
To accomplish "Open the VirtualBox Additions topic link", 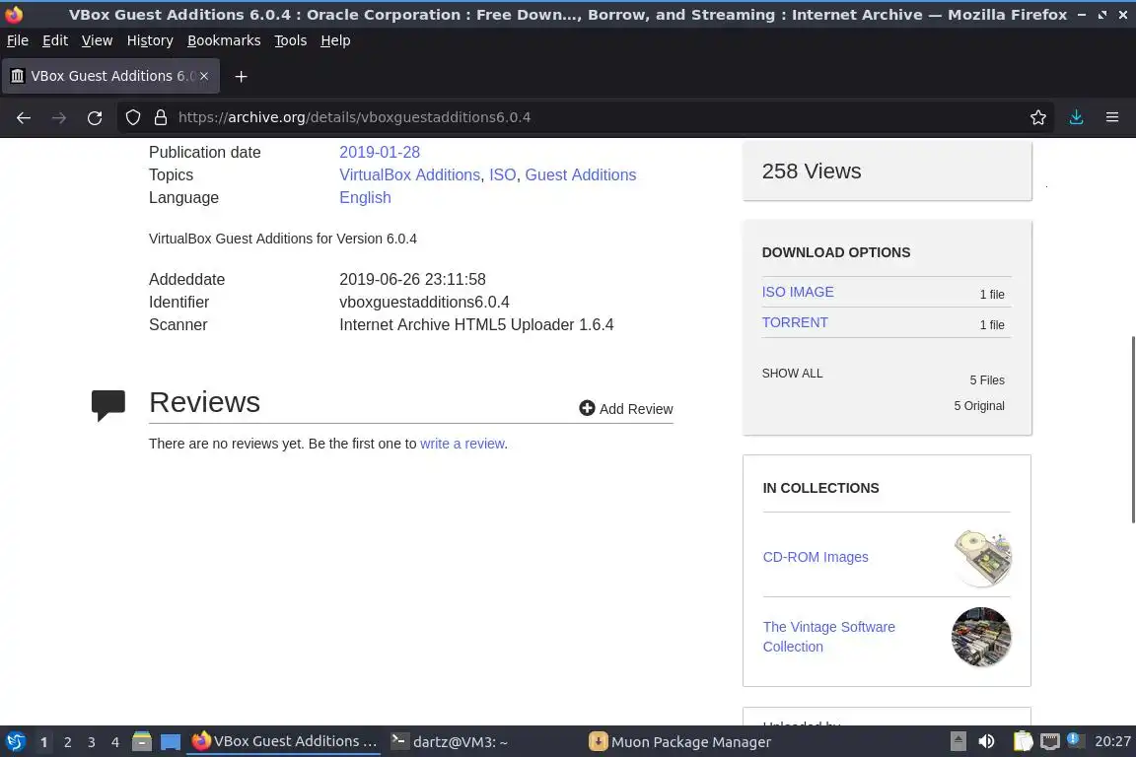I will pos(409,174).
